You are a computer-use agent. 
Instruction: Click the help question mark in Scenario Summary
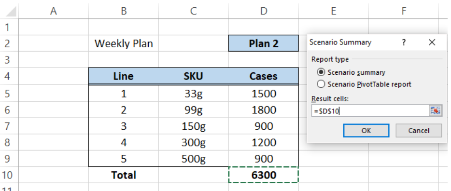coord(404,42)
